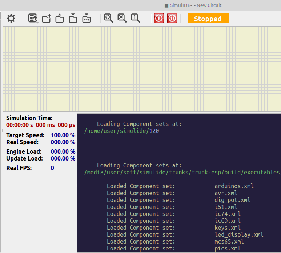
Task: Expand the file list dropdown arrow
Action: coord(37,23)
